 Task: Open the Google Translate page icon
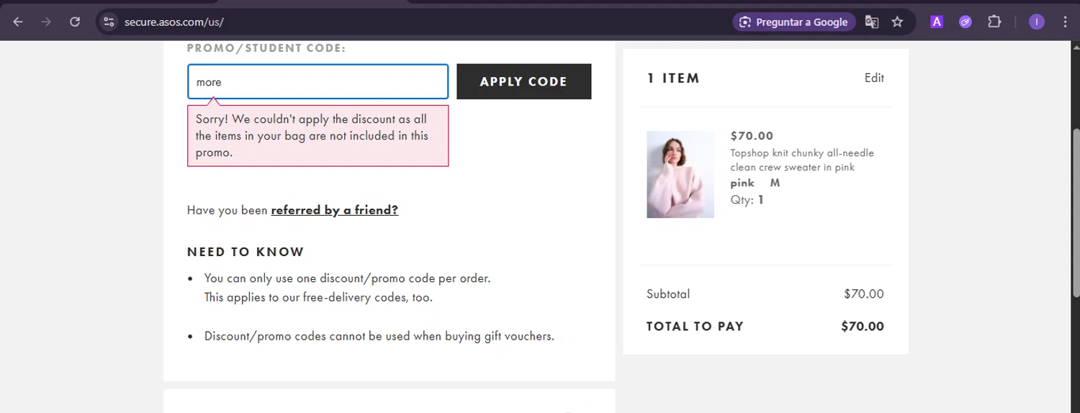pyautogui.click(x=872, y=22)
